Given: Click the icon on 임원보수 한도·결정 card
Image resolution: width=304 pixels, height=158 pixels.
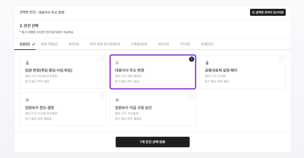Looking at the screenshot, I should [x=27, y=100].
